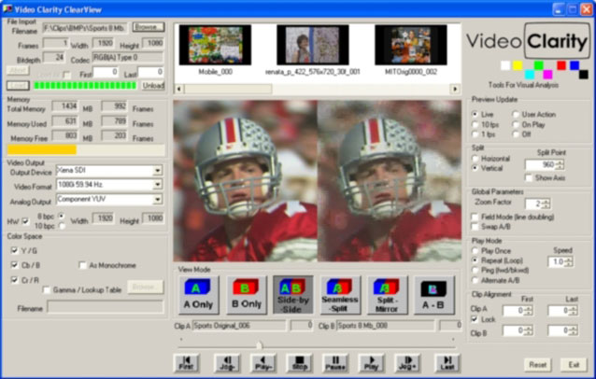Open the Analog Output dropdown
This screenshot has height=379, width=596.
click(x=157, y=200)
